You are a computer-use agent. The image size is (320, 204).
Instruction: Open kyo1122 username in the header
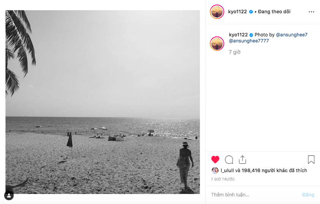pyautogui.click(x=238, y=12)
